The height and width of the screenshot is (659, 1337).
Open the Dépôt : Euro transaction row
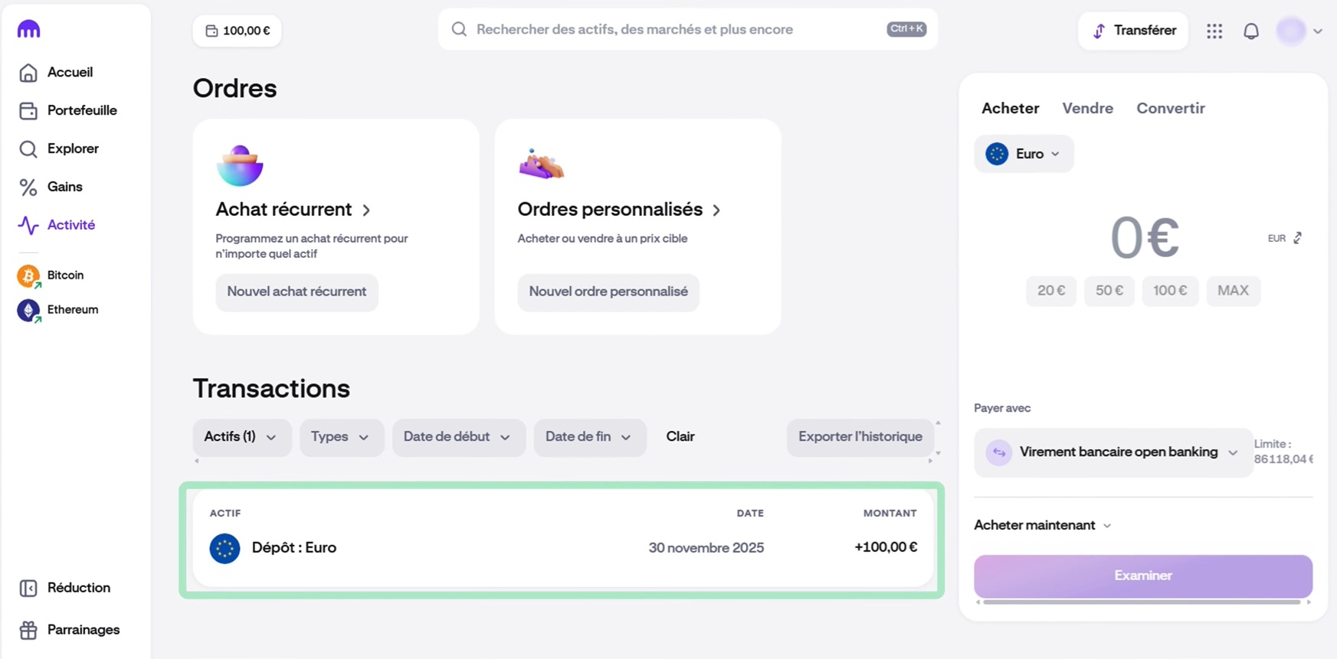[x=563, y=548]
